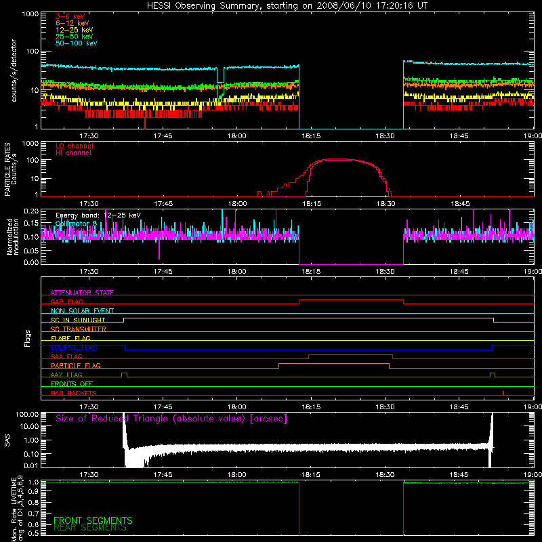The height and width of the screenshot is (542, 542).
Task: Click the HESSI Observing Summary title text
Action: tap(287, 6)
